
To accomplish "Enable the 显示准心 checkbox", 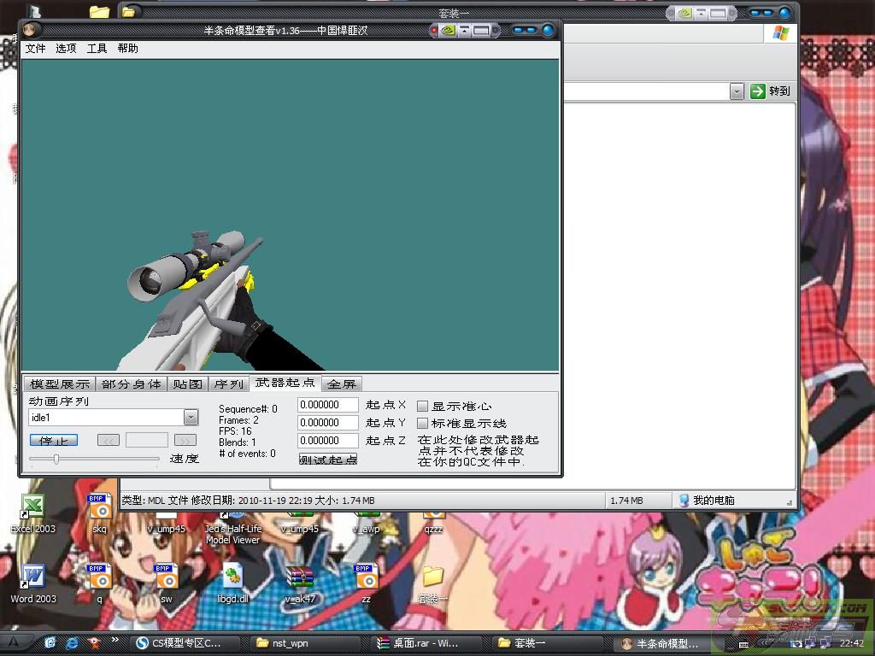I will coord(422,406).
